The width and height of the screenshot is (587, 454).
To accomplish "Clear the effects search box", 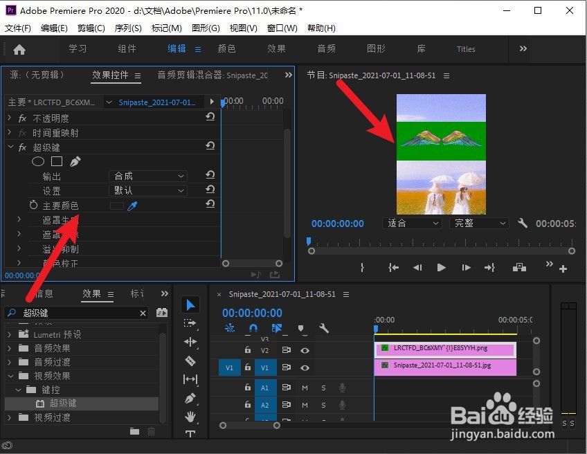I will (143, 314).
